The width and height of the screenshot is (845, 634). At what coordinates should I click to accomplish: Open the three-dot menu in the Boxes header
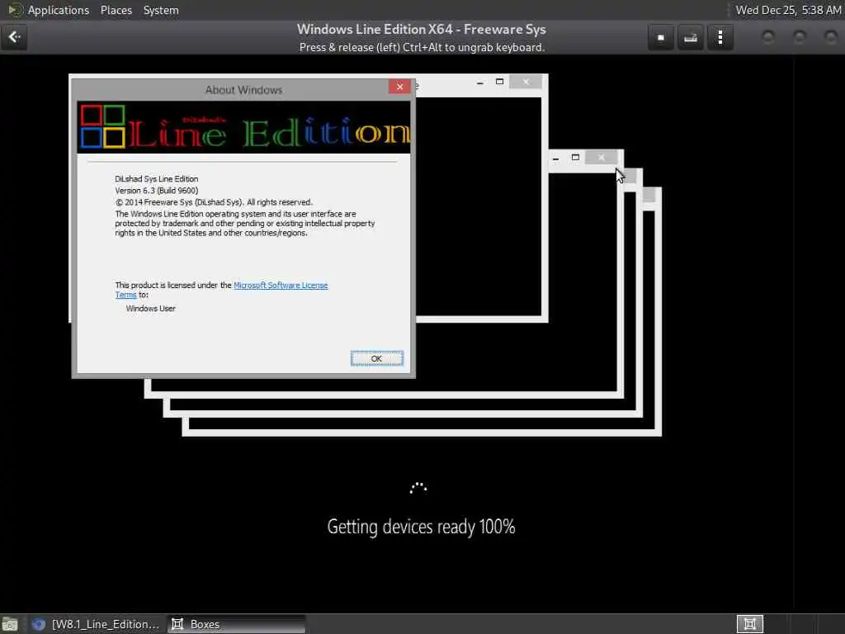point(720,37)
